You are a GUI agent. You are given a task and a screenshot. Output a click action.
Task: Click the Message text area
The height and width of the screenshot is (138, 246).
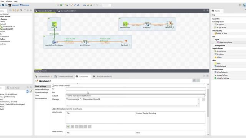[x=133, y=102]
